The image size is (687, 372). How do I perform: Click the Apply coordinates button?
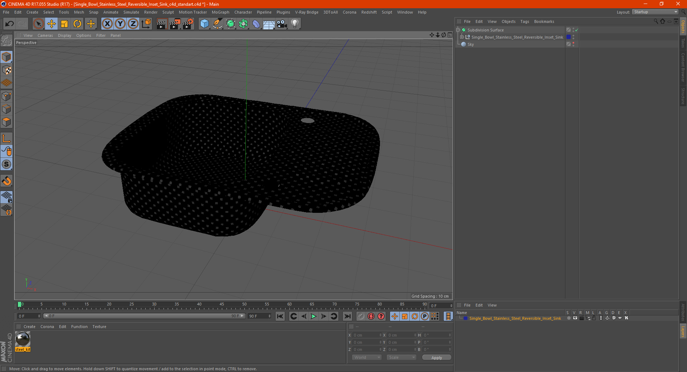click(x=437, y=358)
